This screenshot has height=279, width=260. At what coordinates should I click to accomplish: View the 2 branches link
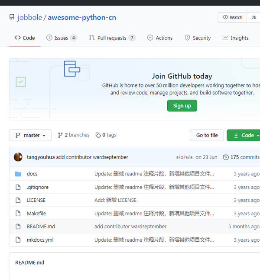(x=74, y=135)
